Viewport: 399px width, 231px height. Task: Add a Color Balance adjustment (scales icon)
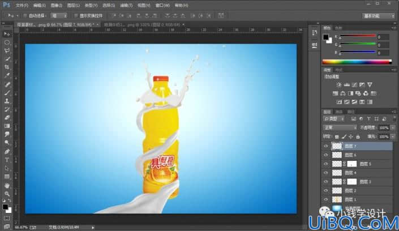(x=343, y=93)
